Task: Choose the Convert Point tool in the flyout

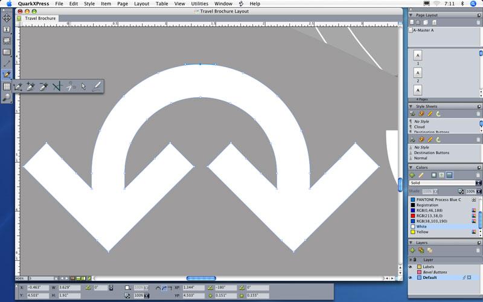Action: [57, 86]
